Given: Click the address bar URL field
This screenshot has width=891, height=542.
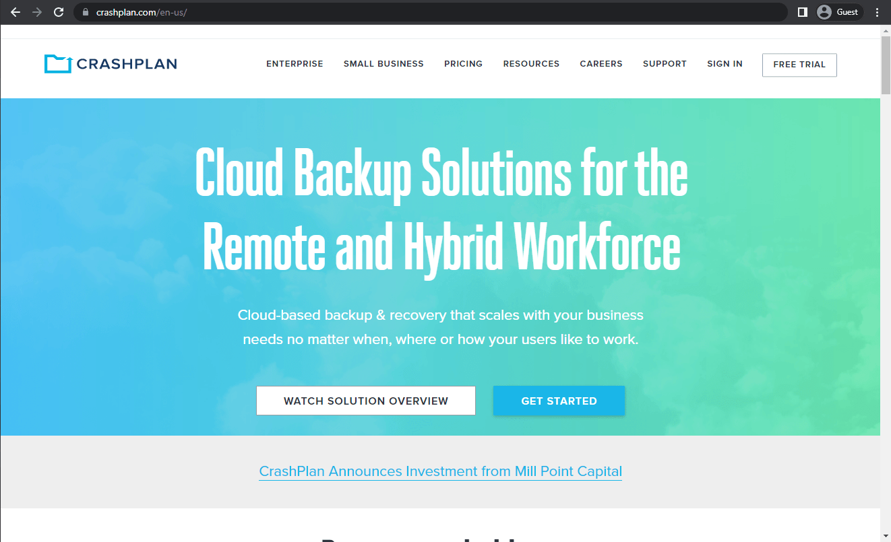Looking at the screenshot, I should click(431, 12).
